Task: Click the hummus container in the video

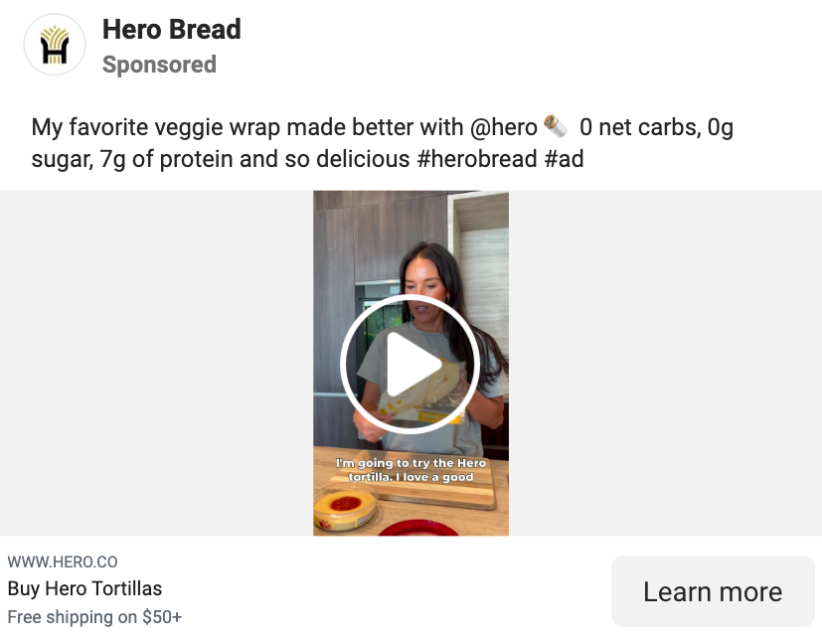Action: 345,507
